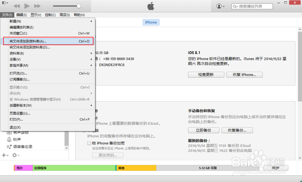Click the 检查更新 button

206,75
